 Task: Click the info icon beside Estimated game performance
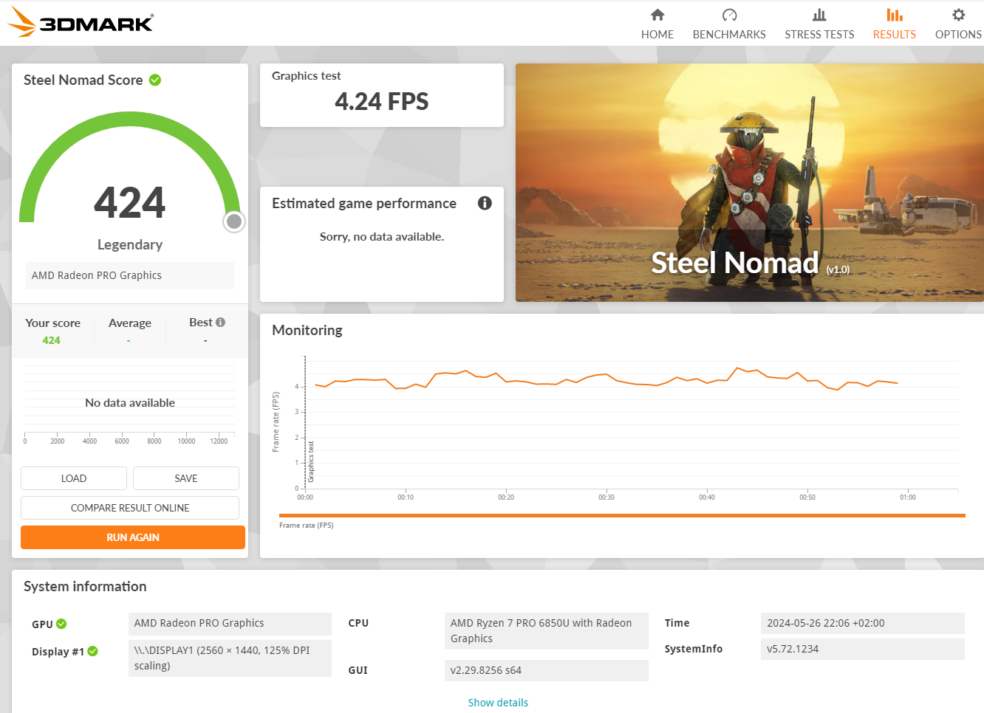(x=485, y=203)
